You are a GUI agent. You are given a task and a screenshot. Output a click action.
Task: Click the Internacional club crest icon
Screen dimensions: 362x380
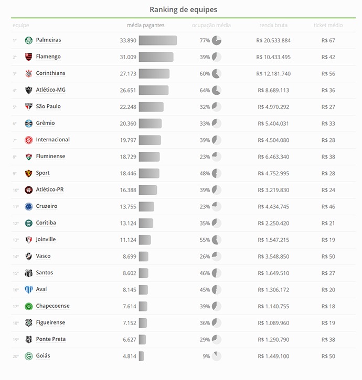[x=29, y=140]
